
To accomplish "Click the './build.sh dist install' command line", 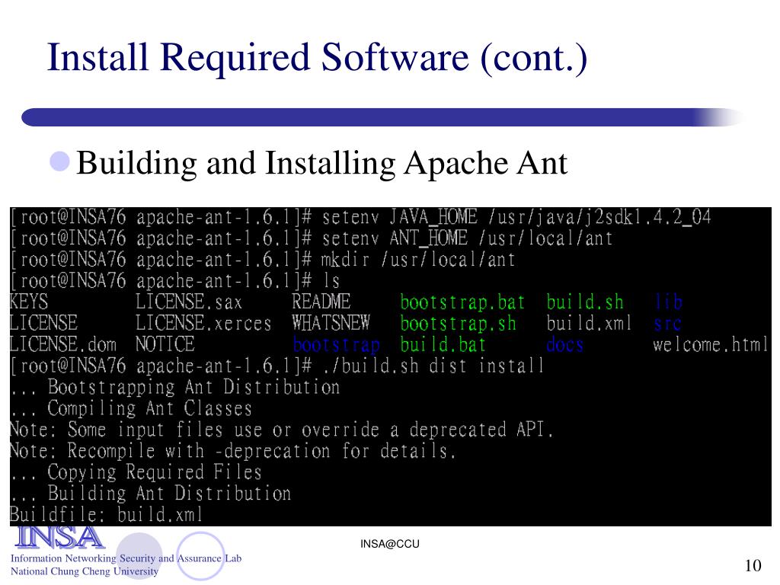I will [277, 366].
